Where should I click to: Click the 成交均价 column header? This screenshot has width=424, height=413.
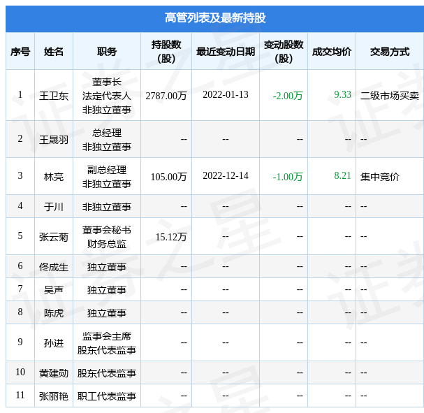pyautogui.click(x=332, y=52)
